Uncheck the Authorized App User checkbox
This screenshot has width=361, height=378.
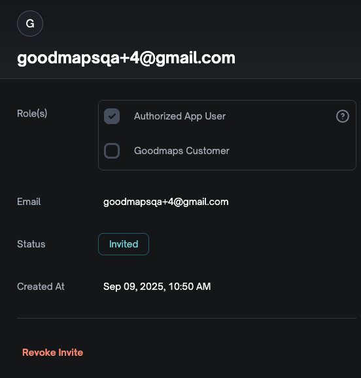click(112, 116)
